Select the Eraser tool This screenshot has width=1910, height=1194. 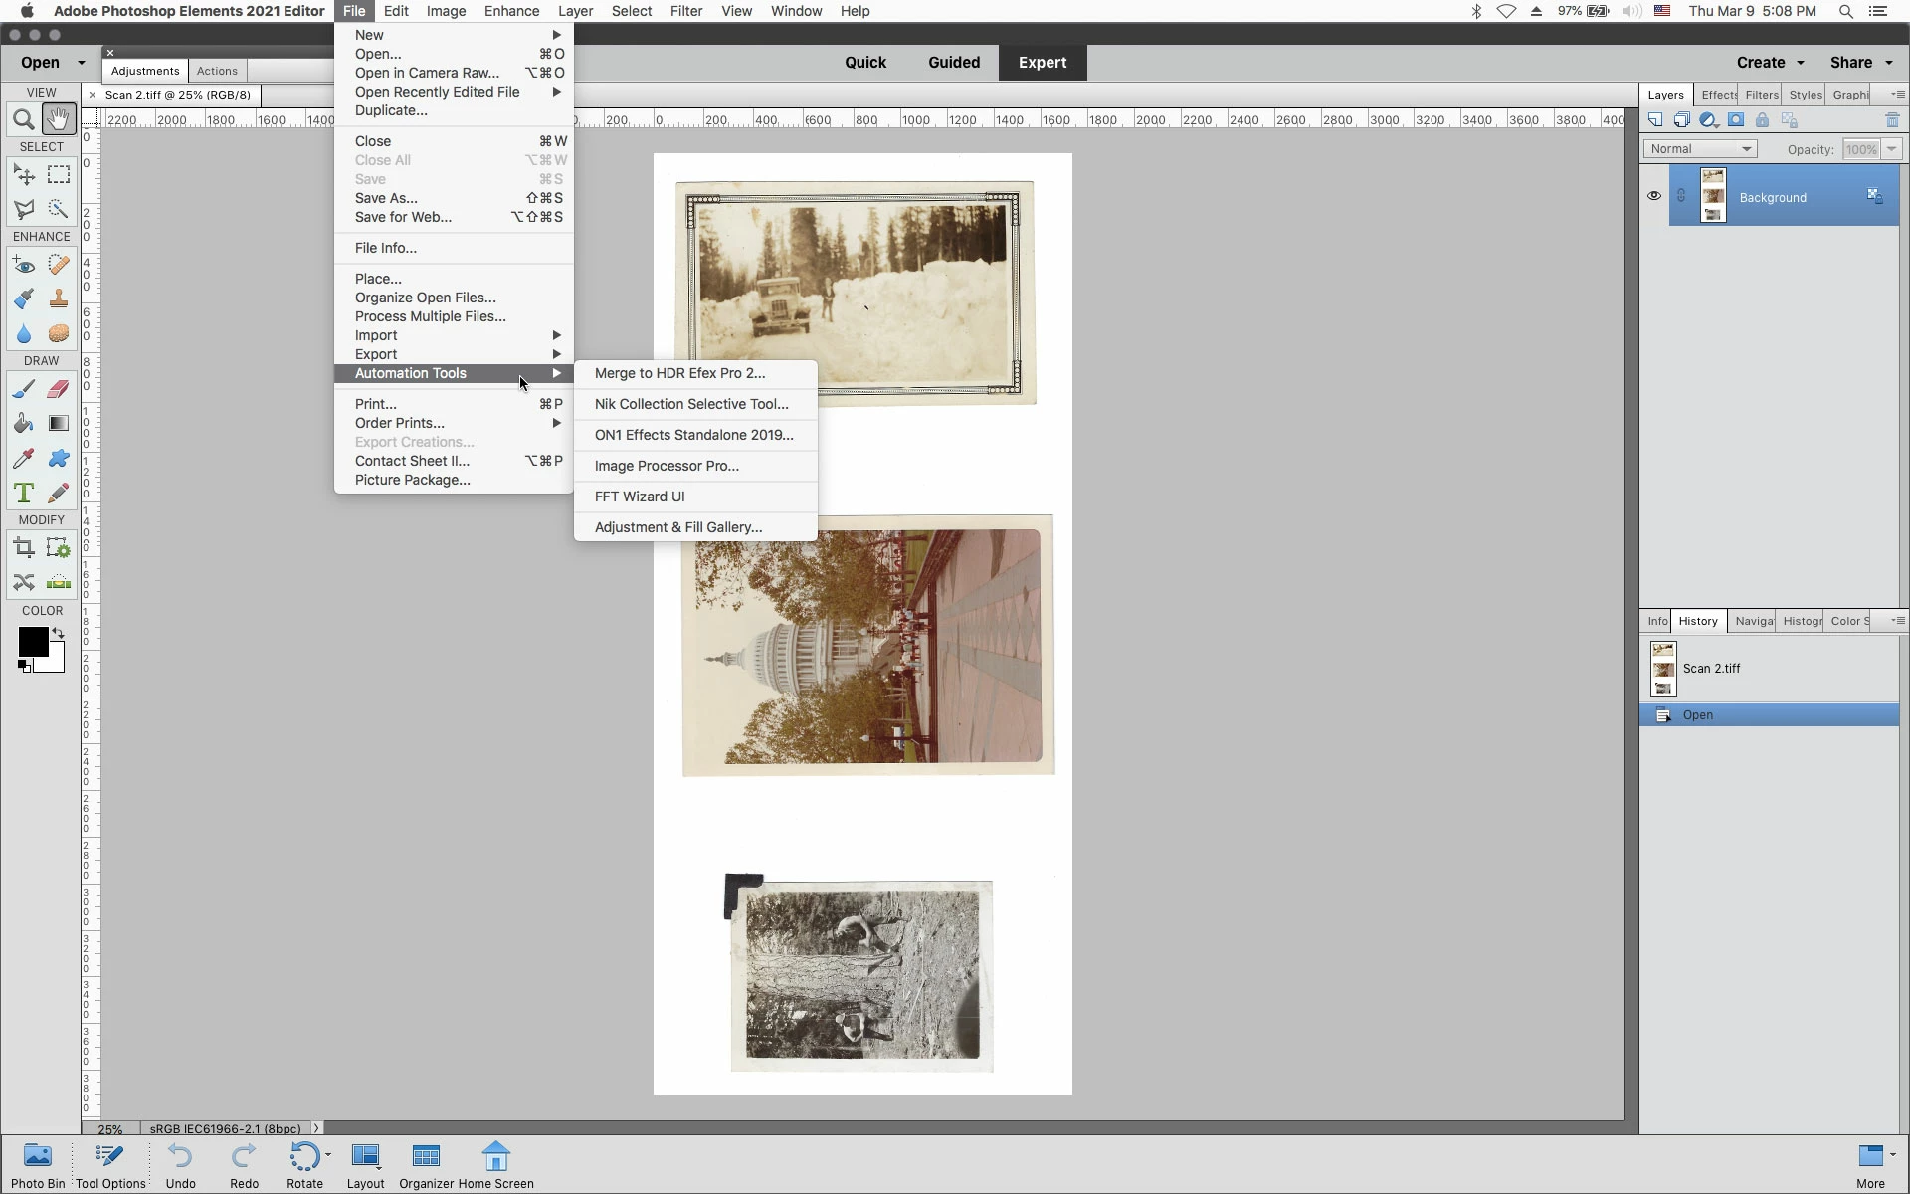coord(59,389)
